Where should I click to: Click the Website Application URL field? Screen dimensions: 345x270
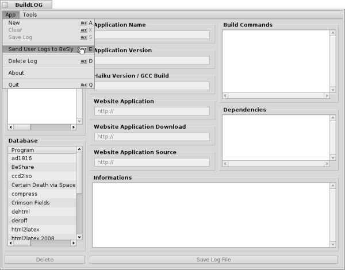click(x=152, y=111)
